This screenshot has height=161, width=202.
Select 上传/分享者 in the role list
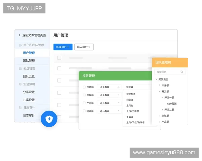coord(133,111)
